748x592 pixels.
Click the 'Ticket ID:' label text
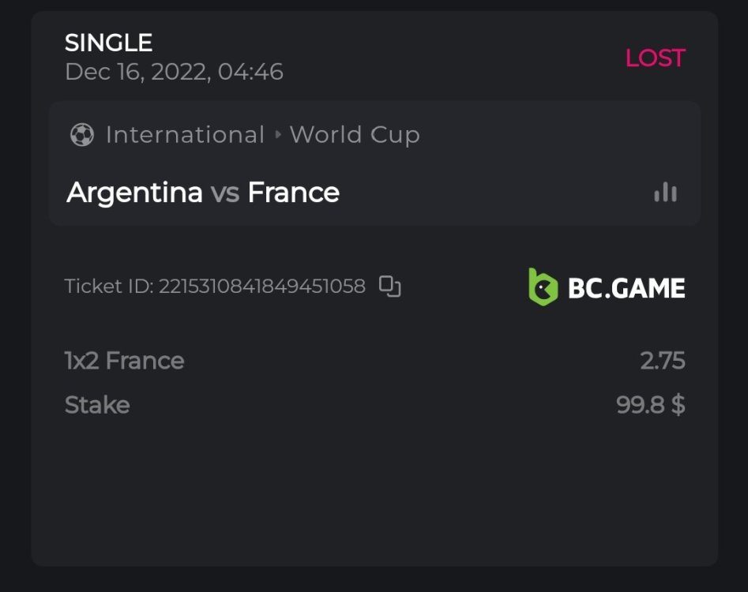(109, 286)
